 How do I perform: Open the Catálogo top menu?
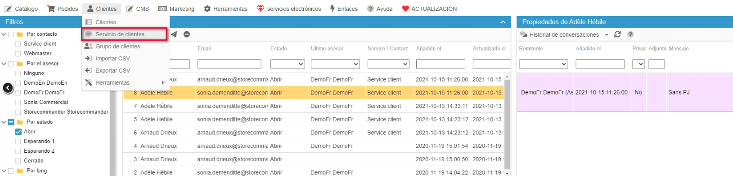(21, 9)
